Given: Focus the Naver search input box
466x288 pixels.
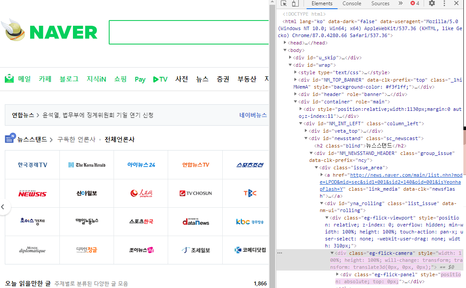Looking at the screenshot, I should pos(189,32).
